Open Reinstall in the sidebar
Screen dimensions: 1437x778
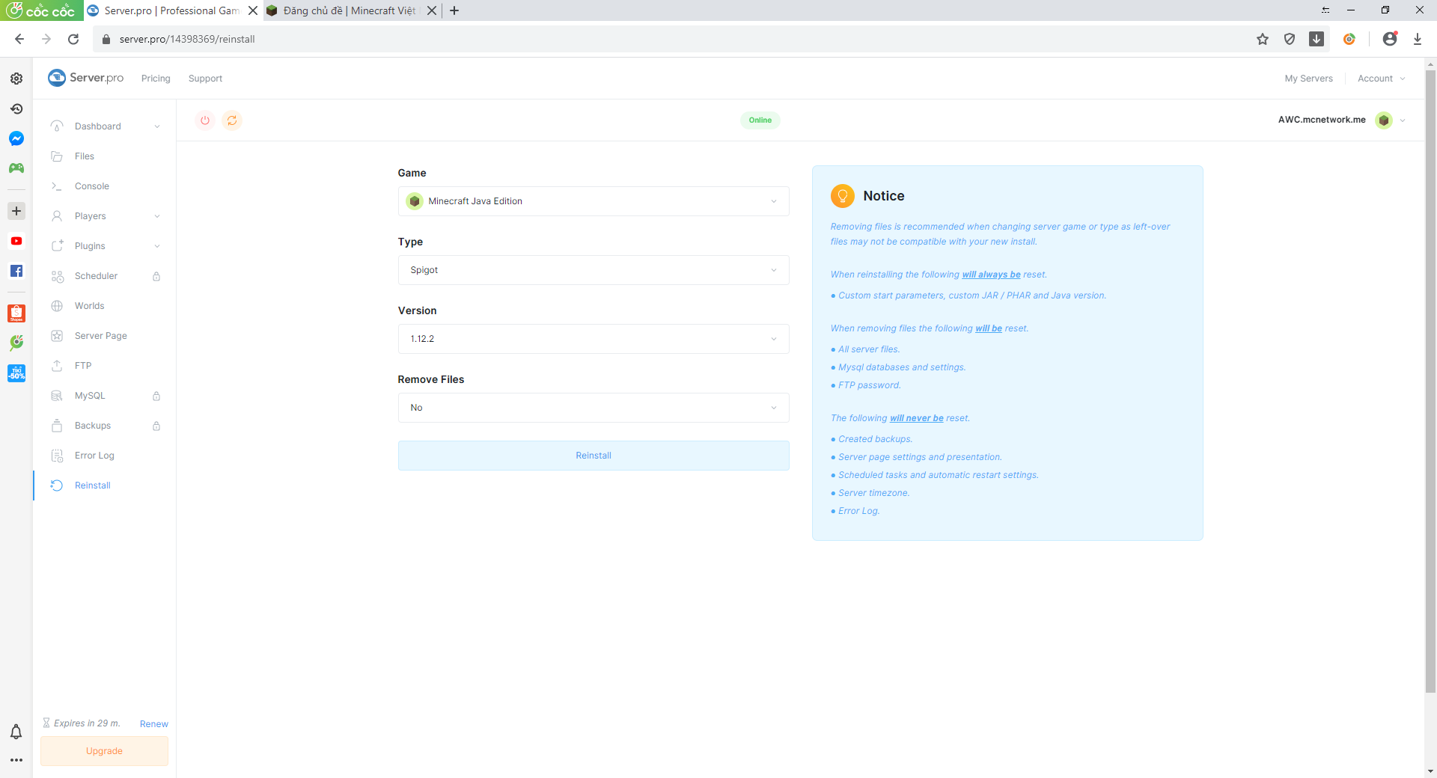point(92,486)
